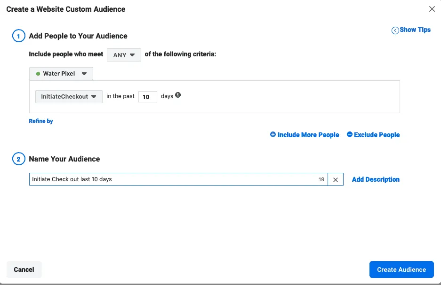Screen dimensions: 441x285
Task: Click the Name Your Audience heading
Action: tap(64, 159)
